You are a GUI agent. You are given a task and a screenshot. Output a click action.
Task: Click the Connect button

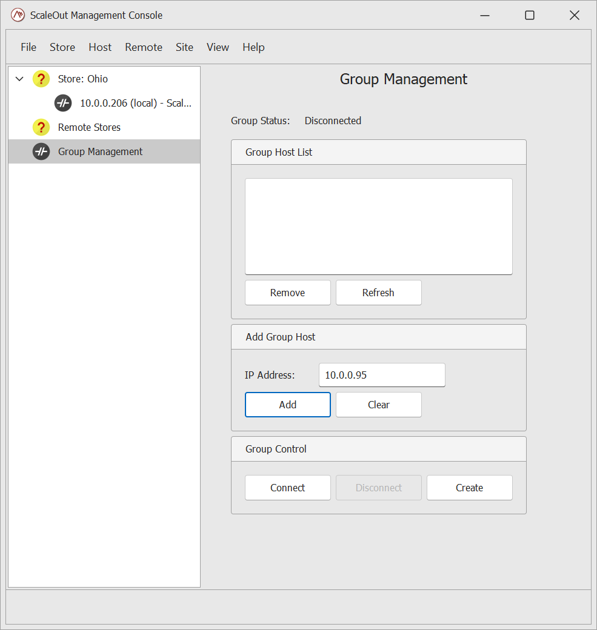(288, 488)
